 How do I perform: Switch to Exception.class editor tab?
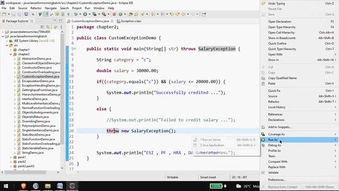129,21
